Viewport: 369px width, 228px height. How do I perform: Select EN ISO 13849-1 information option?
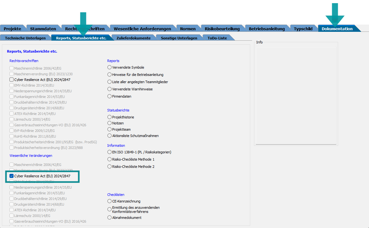click(110, 152)
